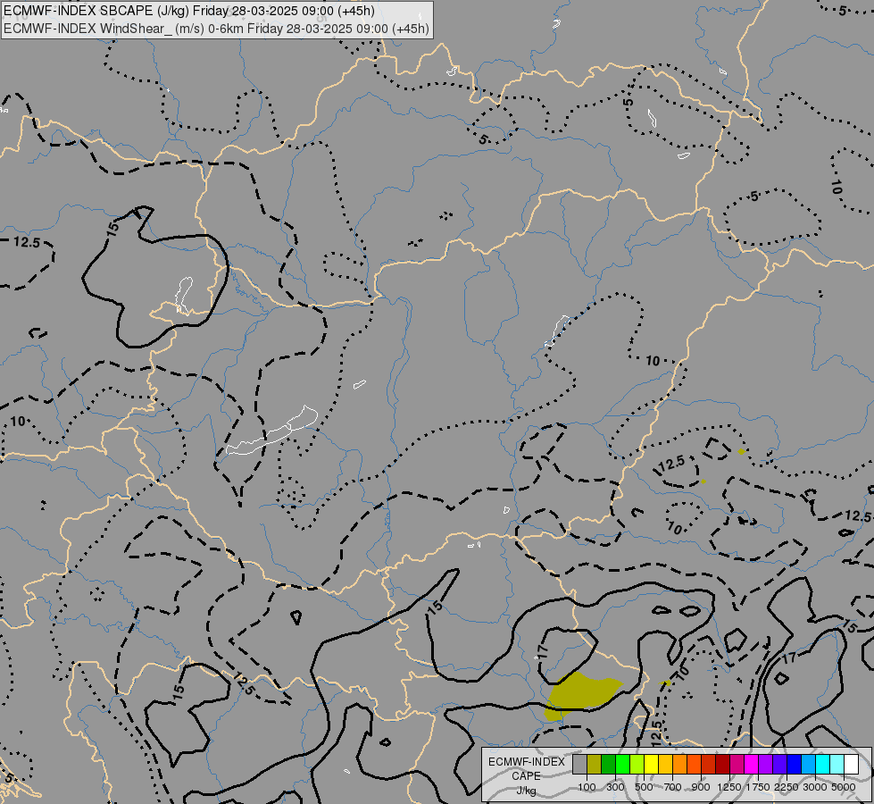This screenshot has width=874, height=804.
Task: Select the pure blue legend swatch
Action: (x=795, y=765)
